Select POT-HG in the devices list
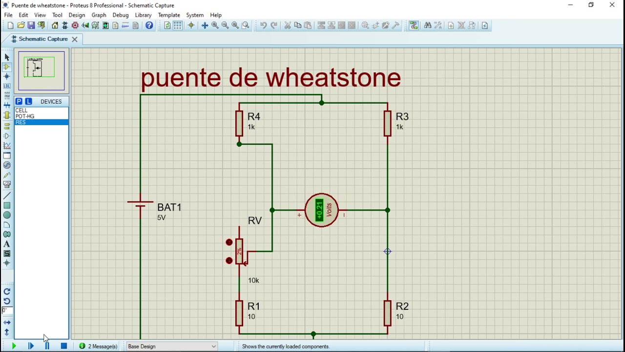 (42, 116)
